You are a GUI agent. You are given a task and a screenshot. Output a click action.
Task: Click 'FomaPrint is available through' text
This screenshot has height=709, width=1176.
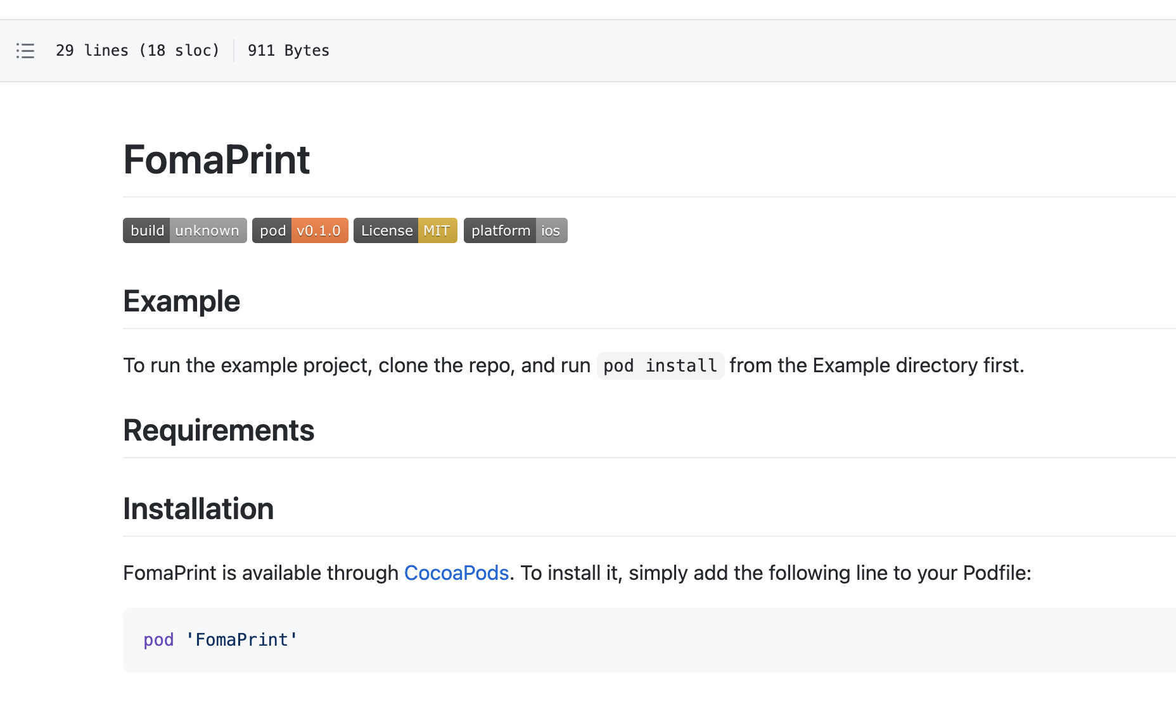260,573
